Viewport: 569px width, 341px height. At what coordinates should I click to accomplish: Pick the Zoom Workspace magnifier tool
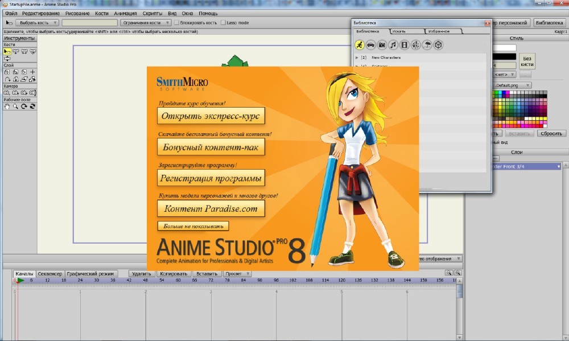(15, 106)
